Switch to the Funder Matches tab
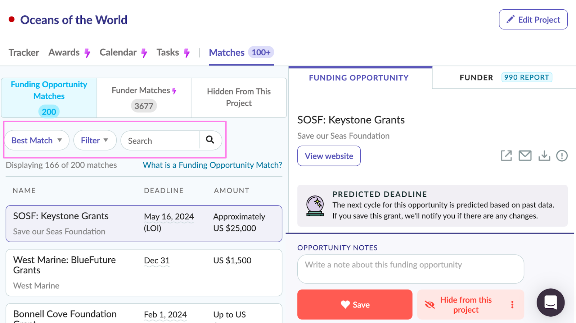 pos(144,98)
